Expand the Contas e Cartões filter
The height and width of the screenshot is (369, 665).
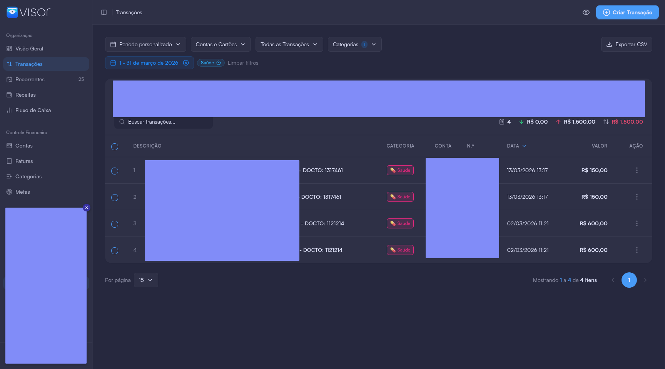[221, 44]
